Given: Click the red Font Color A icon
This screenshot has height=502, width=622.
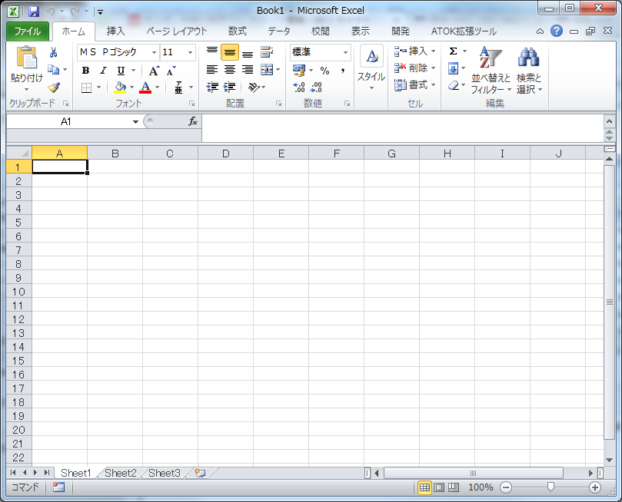Looking at the screenshot, I should 145,88.
